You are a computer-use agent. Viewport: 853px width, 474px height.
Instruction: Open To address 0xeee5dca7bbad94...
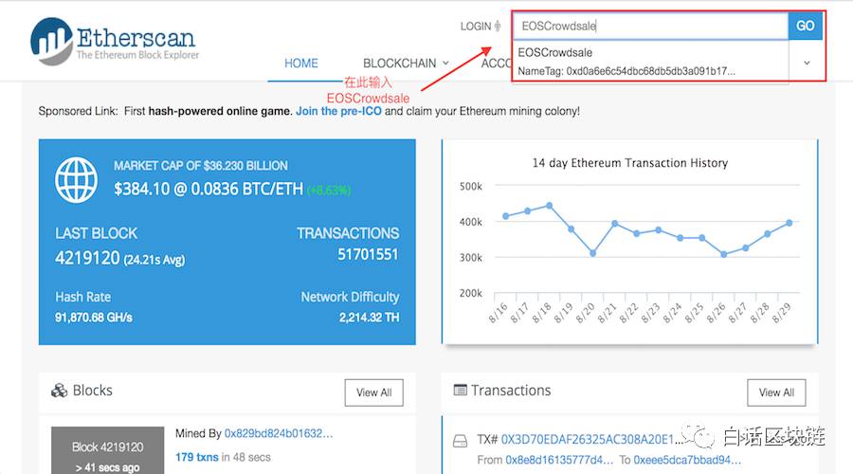(687, 460)
